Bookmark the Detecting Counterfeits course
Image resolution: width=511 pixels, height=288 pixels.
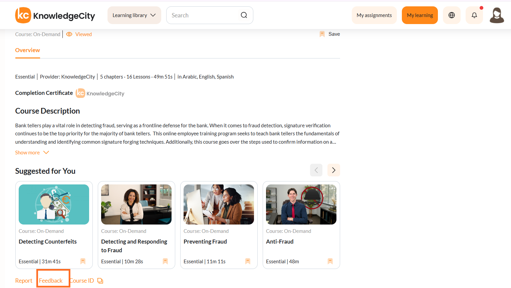point(83,261)
